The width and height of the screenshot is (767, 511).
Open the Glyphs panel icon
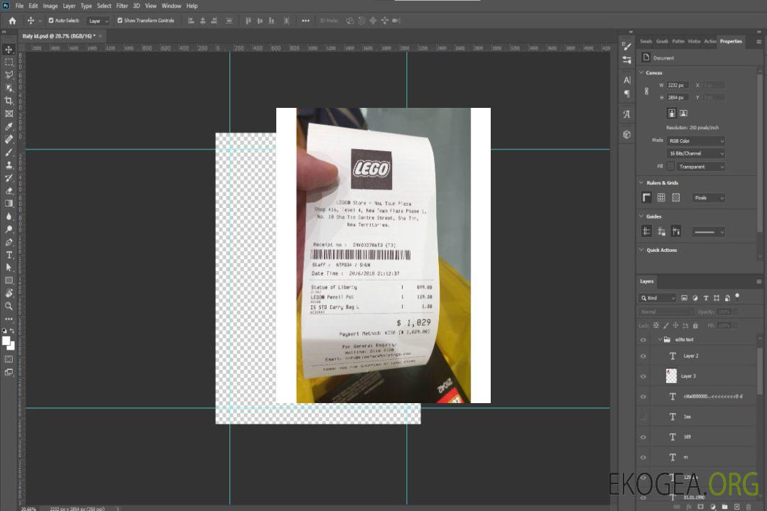(x=626, y=114)
